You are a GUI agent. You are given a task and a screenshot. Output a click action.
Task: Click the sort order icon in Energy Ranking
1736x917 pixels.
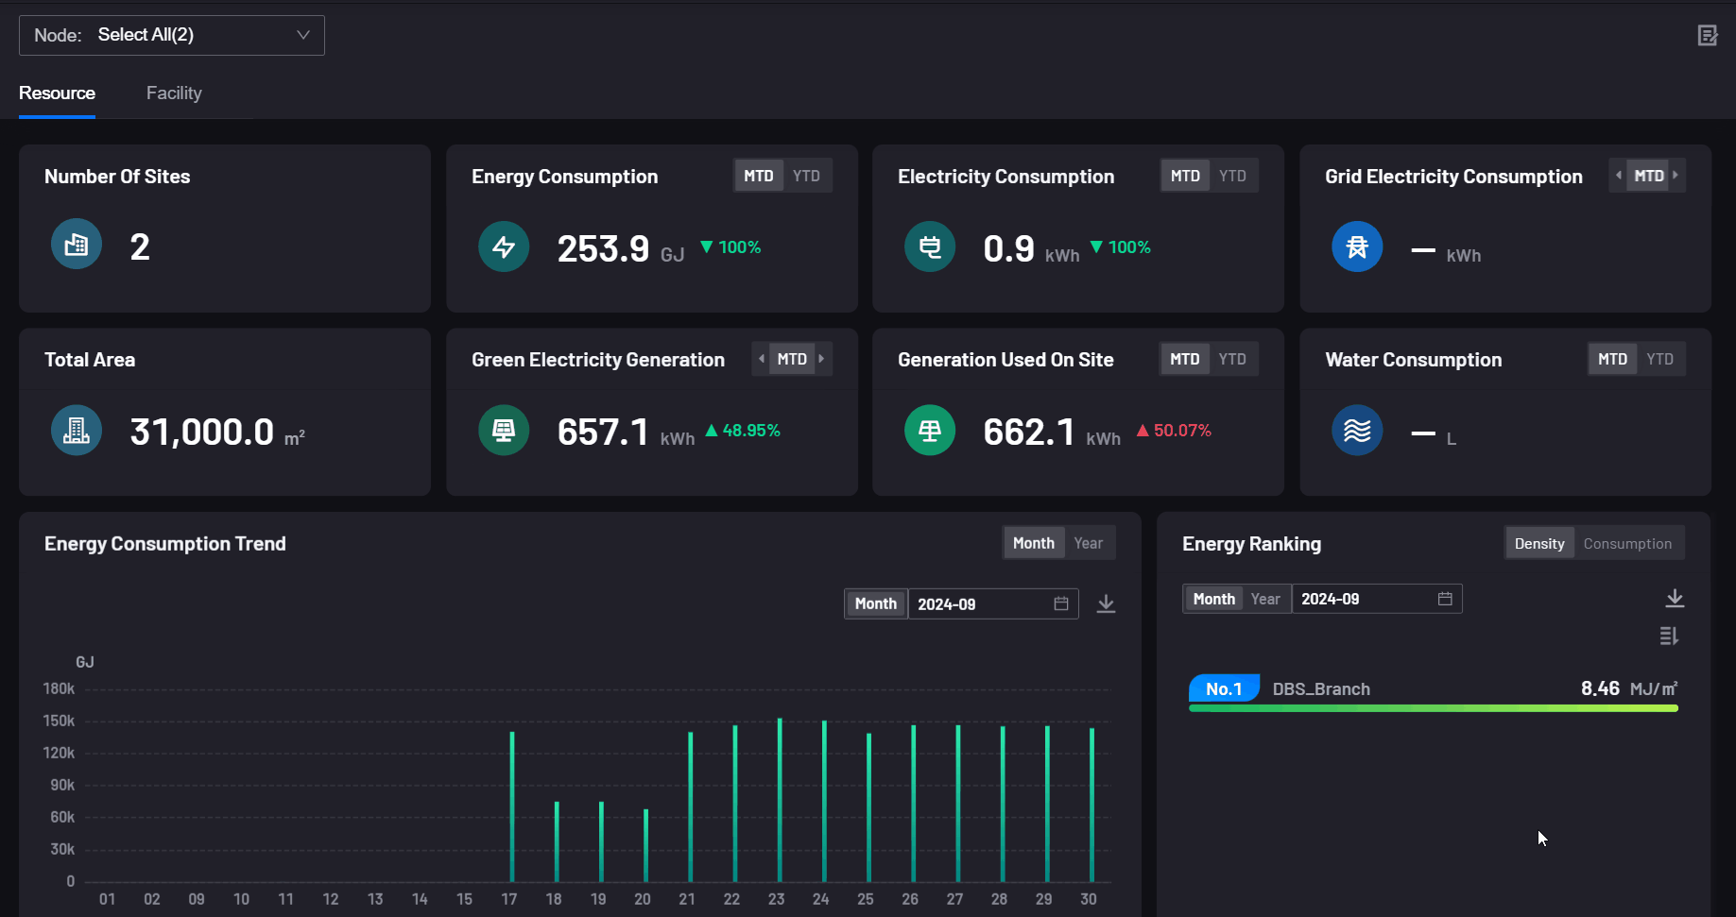(x=1669, y=637)
